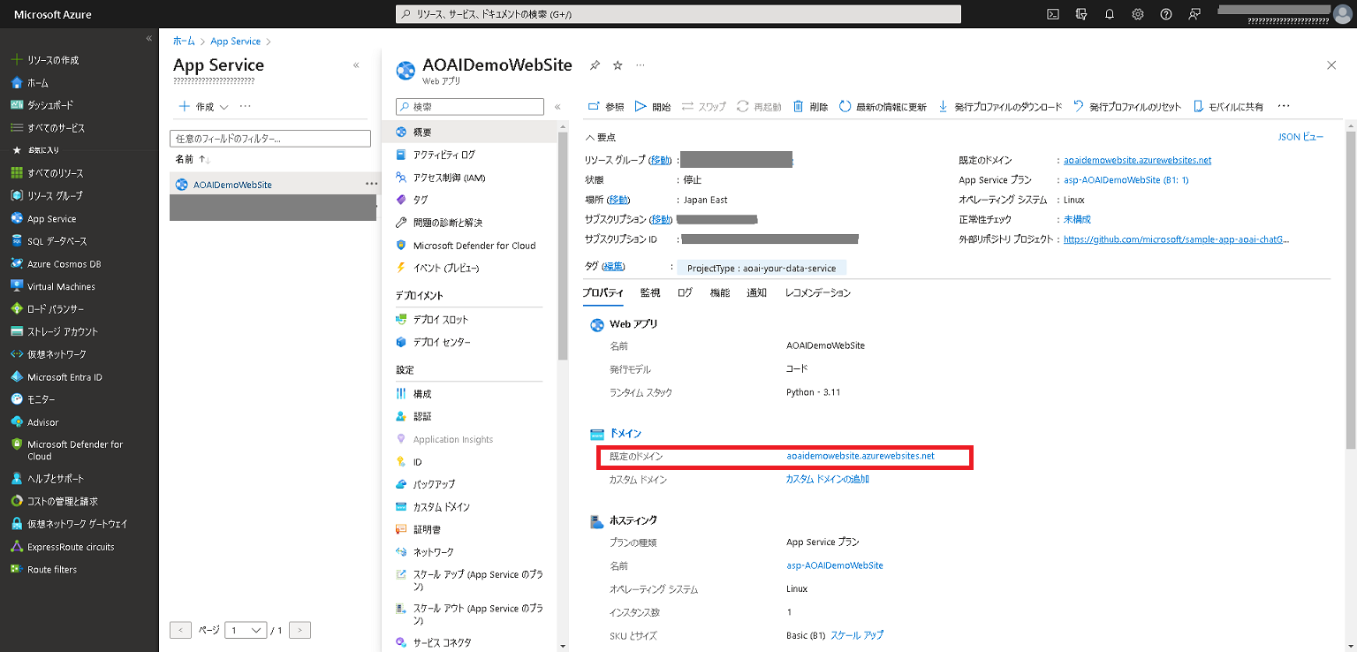The width and height of the screenshot is (1357, 652).
Task: Open notifications bell icon
Action: 1110,14
